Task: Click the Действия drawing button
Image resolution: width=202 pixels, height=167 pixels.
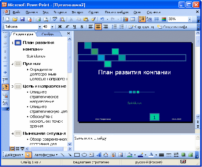Action: pyautogui.click(x=14, y=155)
